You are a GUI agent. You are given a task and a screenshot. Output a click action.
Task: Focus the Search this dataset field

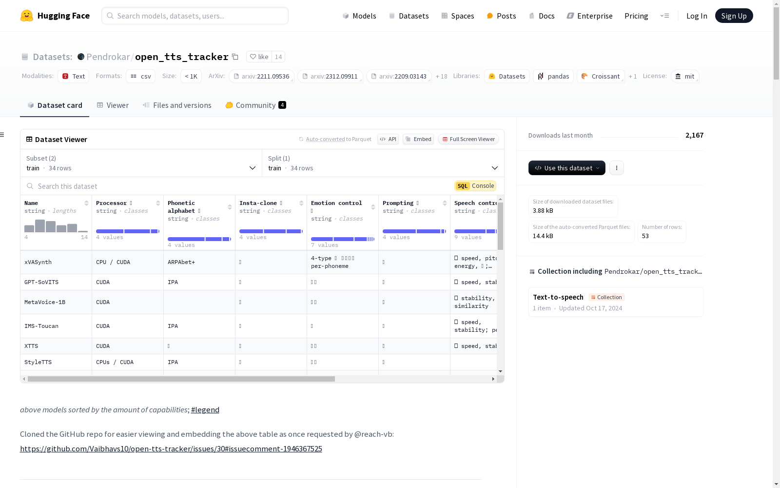point(239,186)
